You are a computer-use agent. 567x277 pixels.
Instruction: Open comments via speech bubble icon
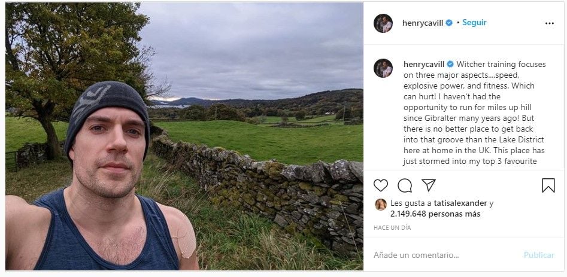click(x=405, y=185)
